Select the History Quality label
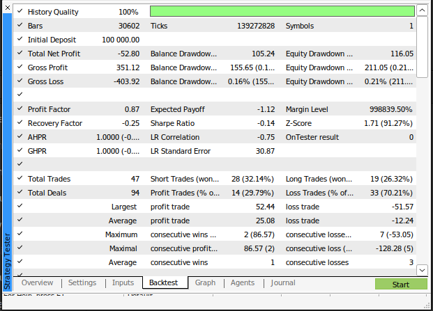This screenshot has height=311, width=433. tap(53, 12)
